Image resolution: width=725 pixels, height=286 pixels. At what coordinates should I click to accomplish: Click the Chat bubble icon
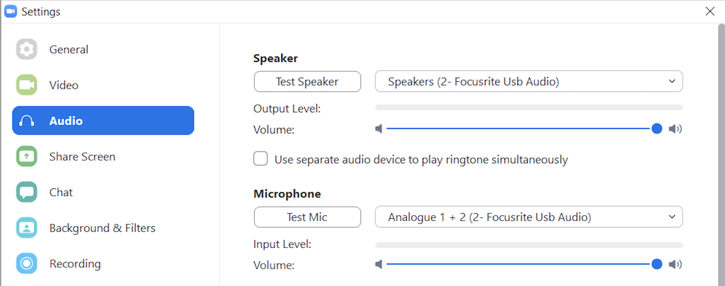coord(27,192)
